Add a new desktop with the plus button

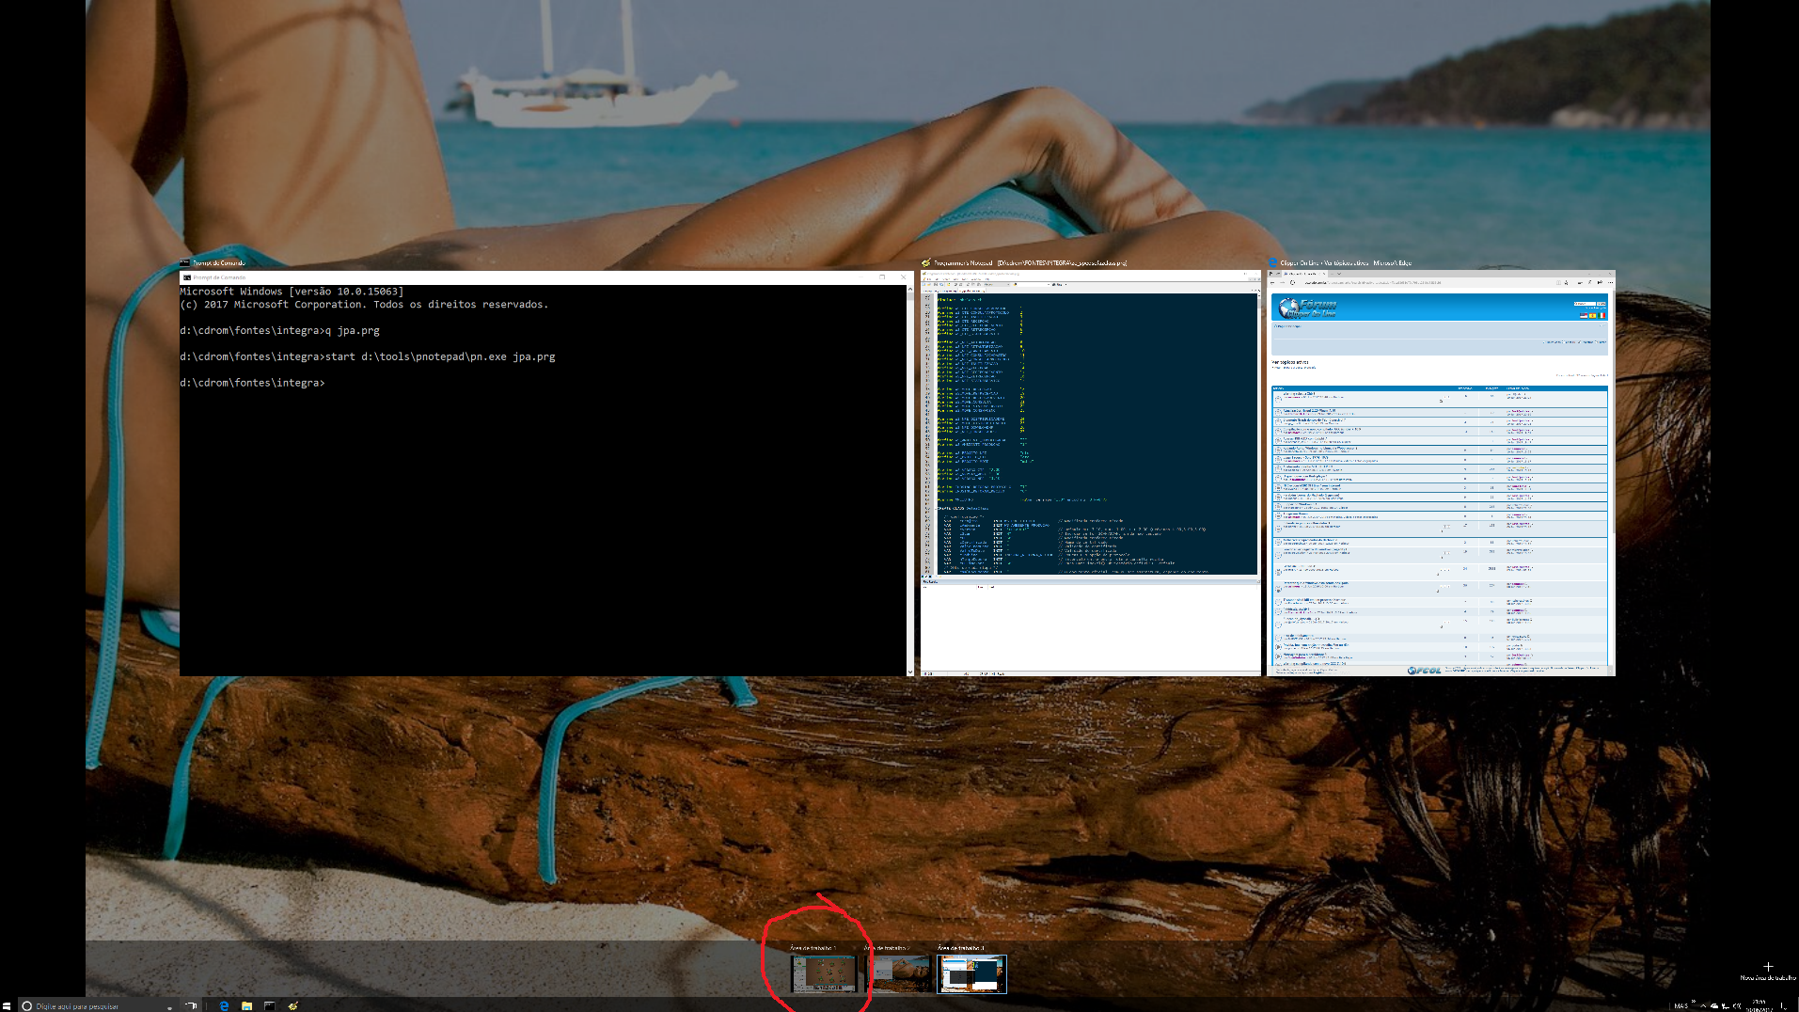pos(1767,967)
